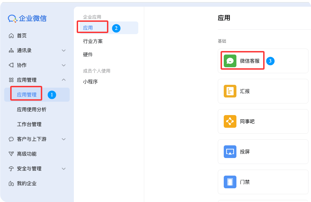Select 应用管理 submenu item
This screenshot has width=311, height=202.
tap(27, 95)
